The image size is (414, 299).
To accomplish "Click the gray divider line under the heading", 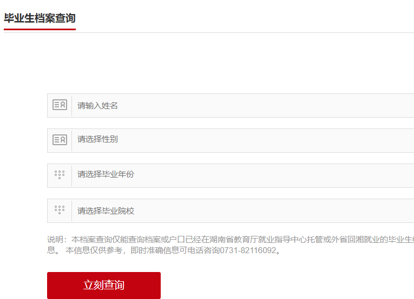I will click(244, 32).
